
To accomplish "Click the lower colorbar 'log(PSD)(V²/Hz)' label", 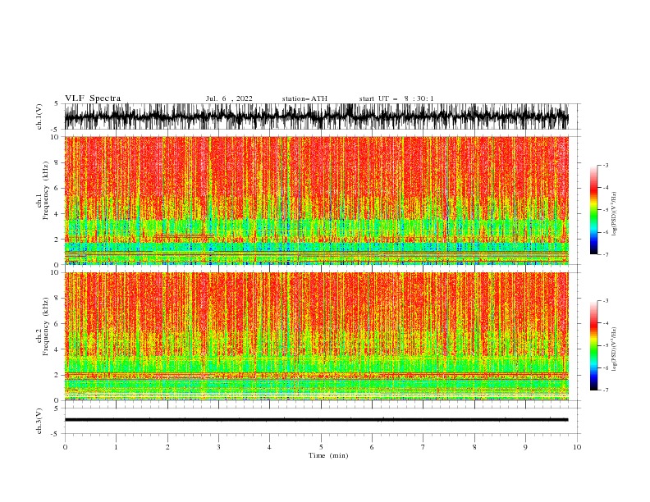I will [x=615, y=349].
